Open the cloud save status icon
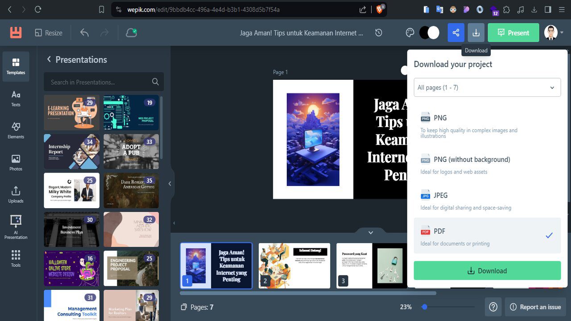The image size is (571, 321). [x=131, y=33]
